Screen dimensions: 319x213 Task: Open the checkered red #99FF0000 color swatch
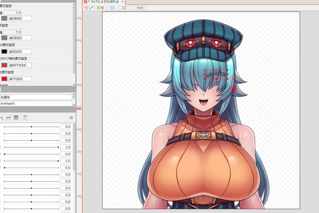coord(4,65)
